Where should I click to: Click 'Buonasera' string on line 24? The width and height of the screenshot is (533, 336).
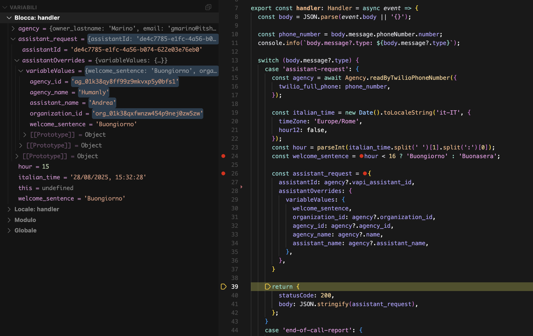coord(478,156)
